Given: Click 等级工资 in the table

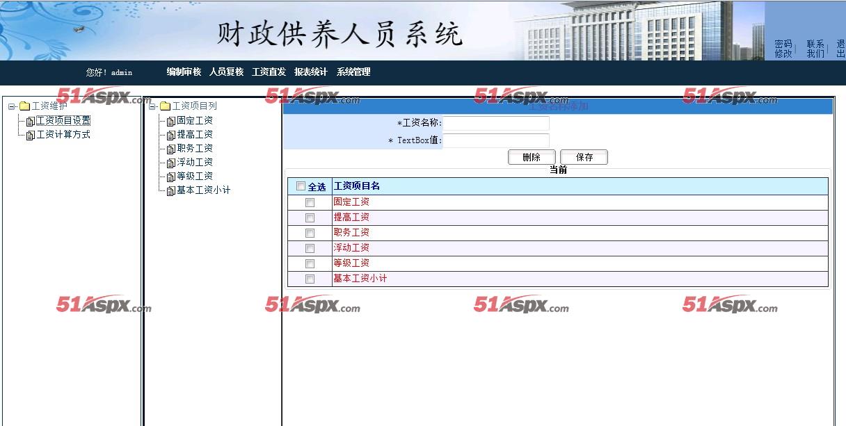Looking at the screenshot, I should point(351,263).
